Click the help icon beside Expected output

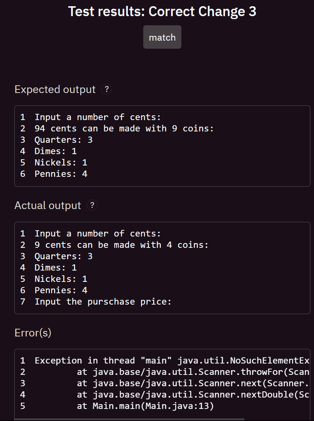[x=106, y=89]
